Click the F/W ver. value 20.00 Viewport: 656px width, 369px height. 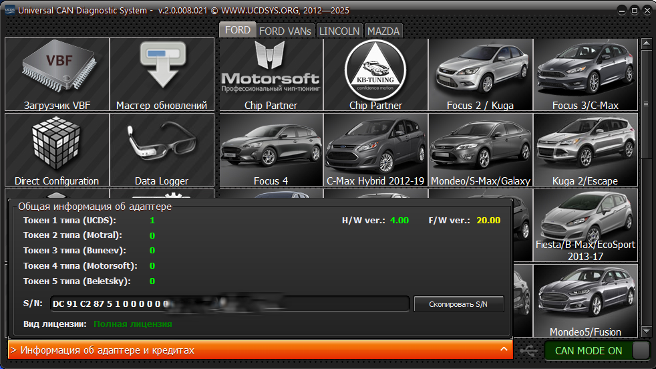pyautogui.click(x=488, y=221)
